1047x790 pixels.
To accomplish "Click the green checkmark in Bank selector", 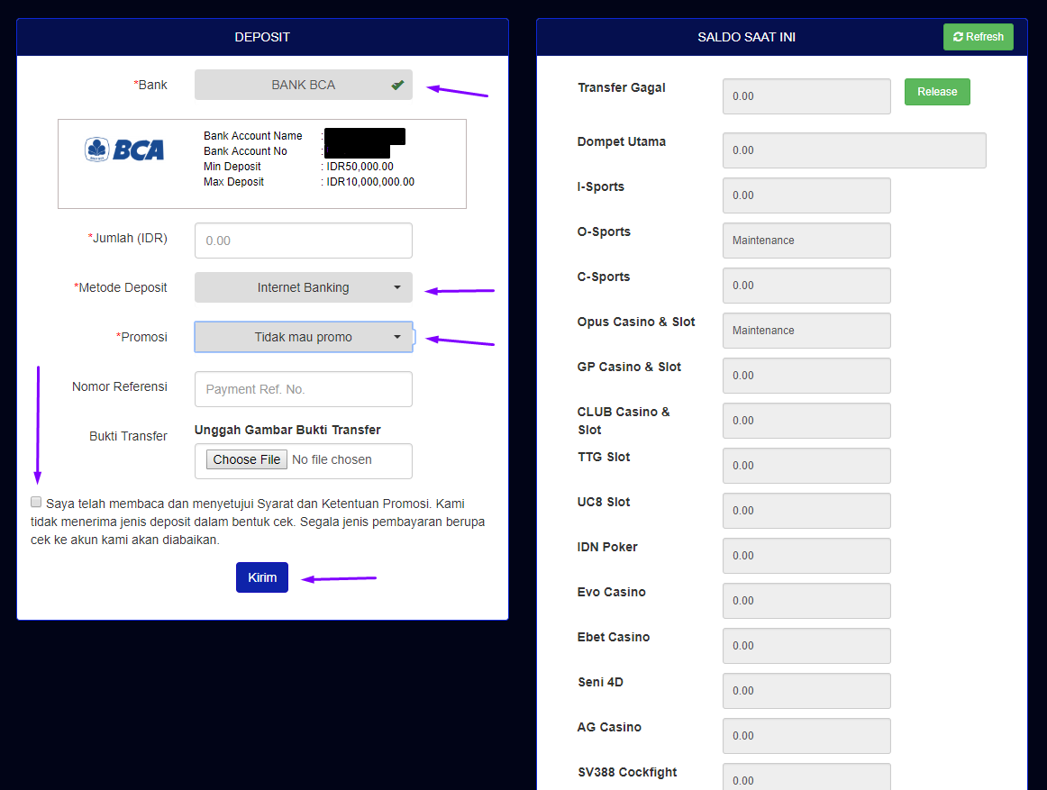I will click(x=397, y=85).
